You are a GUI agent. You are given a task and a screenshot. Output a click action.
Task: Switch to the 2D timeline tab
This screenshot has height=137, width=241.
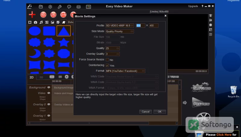32,77
